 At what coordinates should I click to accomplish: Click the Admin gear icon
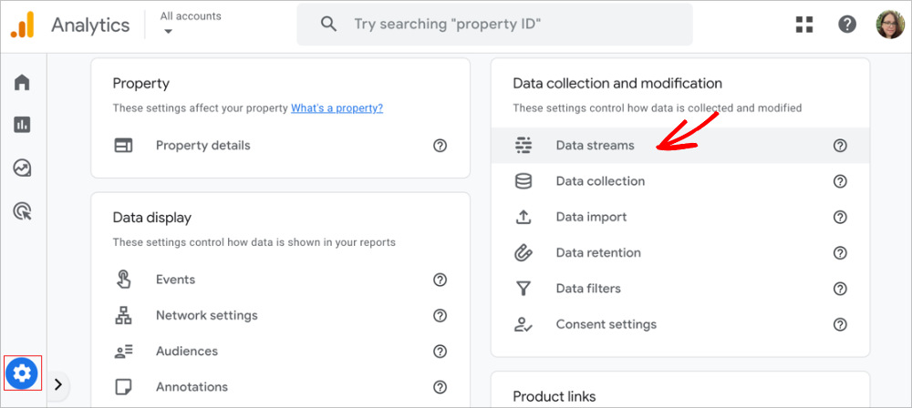[22, 373]
